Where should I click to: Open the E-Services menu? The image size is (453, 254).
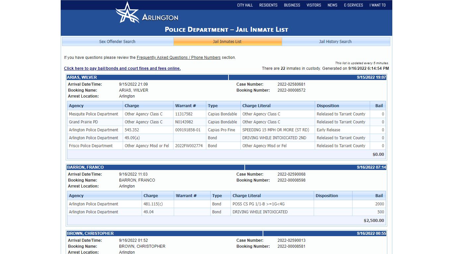(x=354, y=5)
